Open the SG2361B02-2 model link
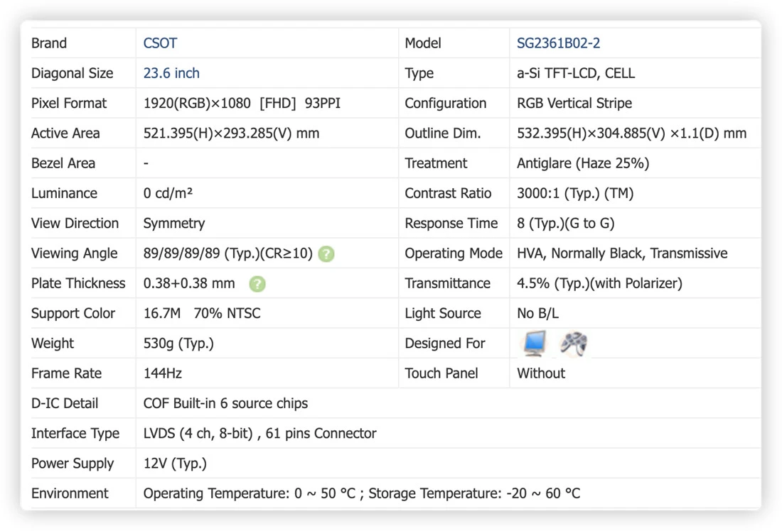The image size is (782, 531). [558, 43]
